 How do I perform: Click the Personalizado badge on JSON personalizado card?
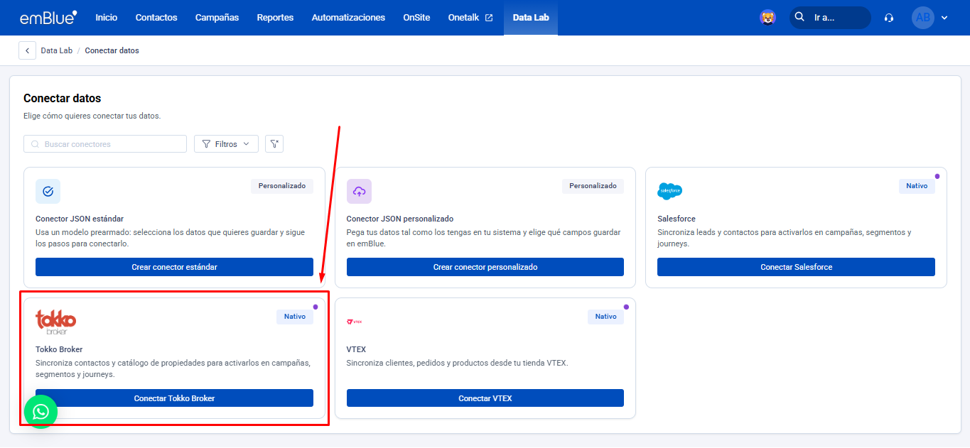(x=593, y=186)
